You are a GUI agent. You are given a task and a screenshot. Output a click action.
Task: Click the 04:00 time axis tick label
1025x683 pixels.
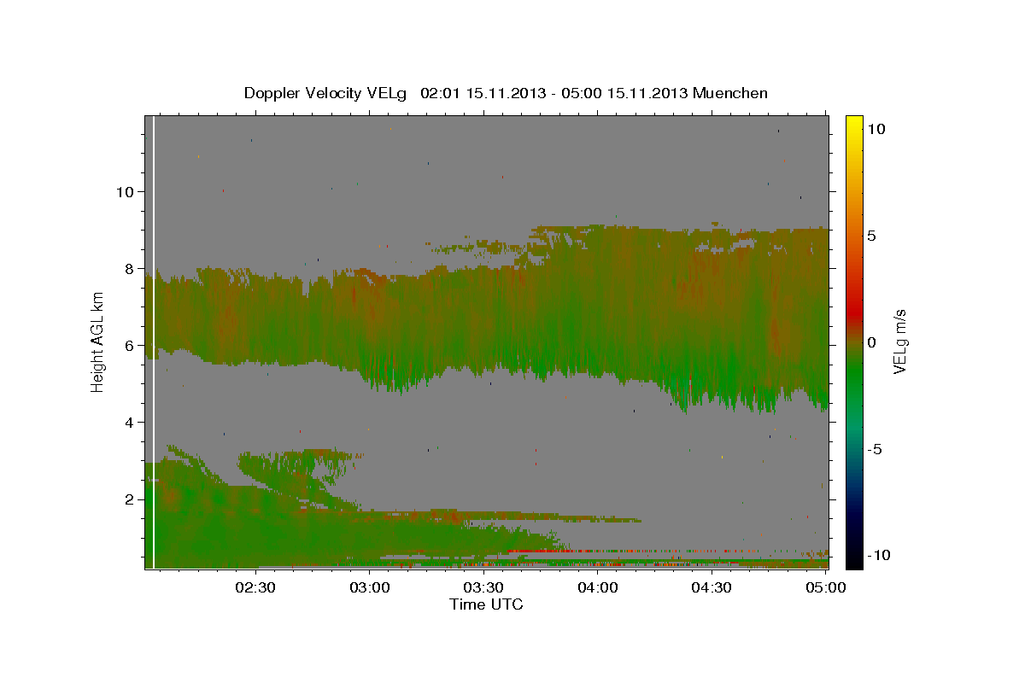[597, 587]
